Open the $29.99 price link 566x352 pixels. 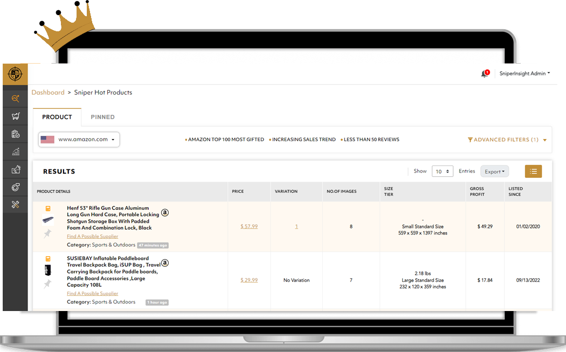249,280
